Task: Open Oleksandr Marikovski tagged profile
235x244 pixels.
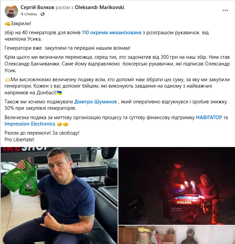Action: [100, 7]
